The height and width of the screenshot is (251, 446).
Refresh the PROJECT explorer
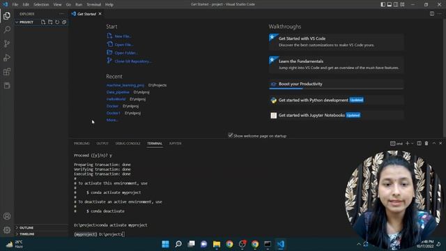coord(57,22)
